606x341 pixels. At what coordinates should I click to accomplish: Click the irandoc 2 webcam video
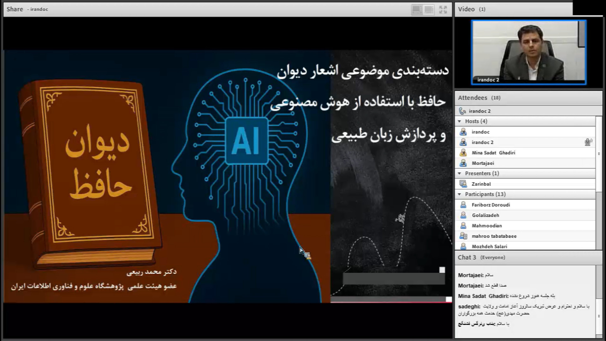(x=528, y=52)
